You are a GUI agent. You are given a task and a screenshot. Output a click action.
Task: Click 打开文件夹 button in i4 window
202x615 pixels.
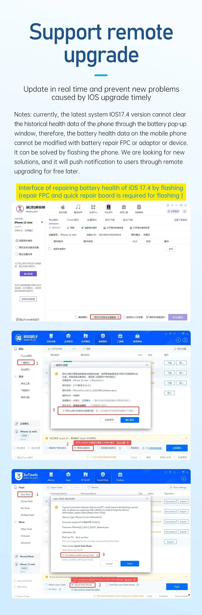55,349
